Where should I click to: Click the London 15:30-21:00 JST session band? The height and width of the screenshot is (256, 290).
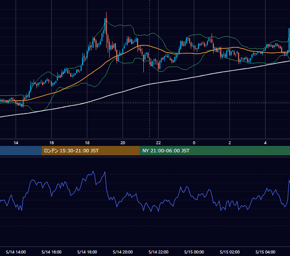[90, 151]
